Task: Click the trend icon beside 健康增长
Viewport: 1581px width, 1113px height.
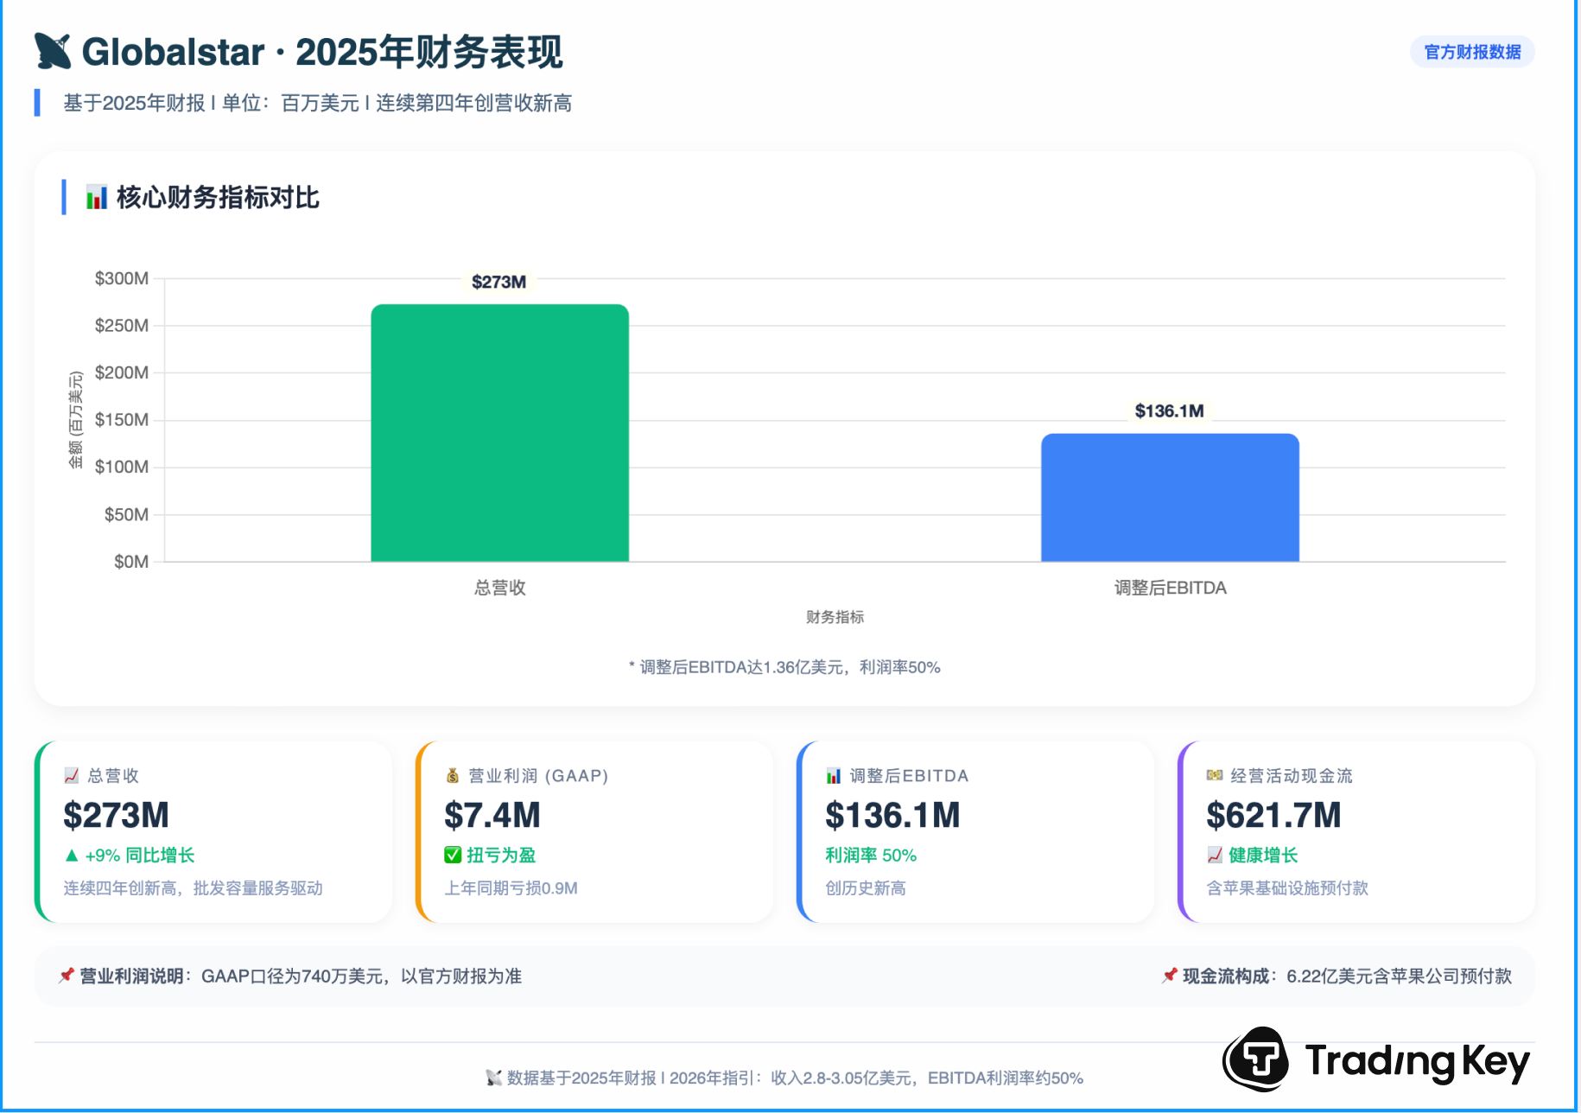Action: (x=1215, y=855)
